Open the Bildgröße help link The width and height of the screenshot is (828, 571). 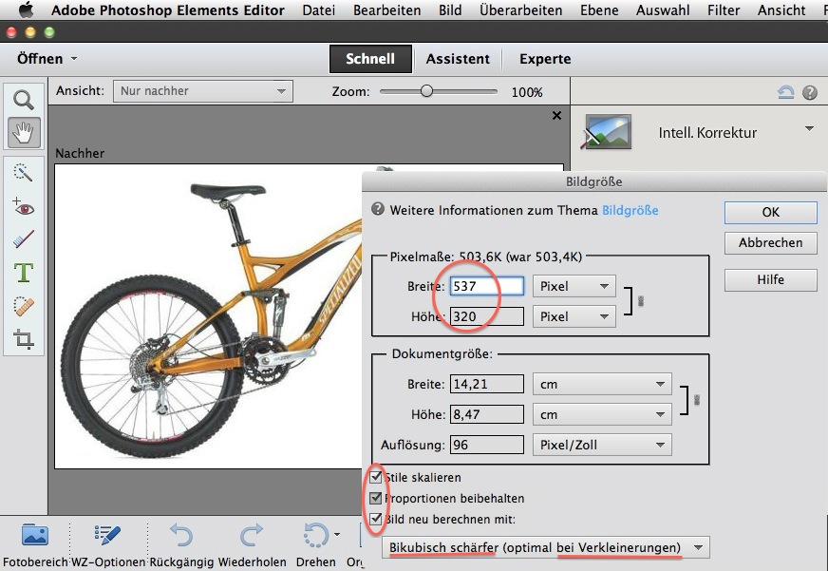click(x=630, y=210)
